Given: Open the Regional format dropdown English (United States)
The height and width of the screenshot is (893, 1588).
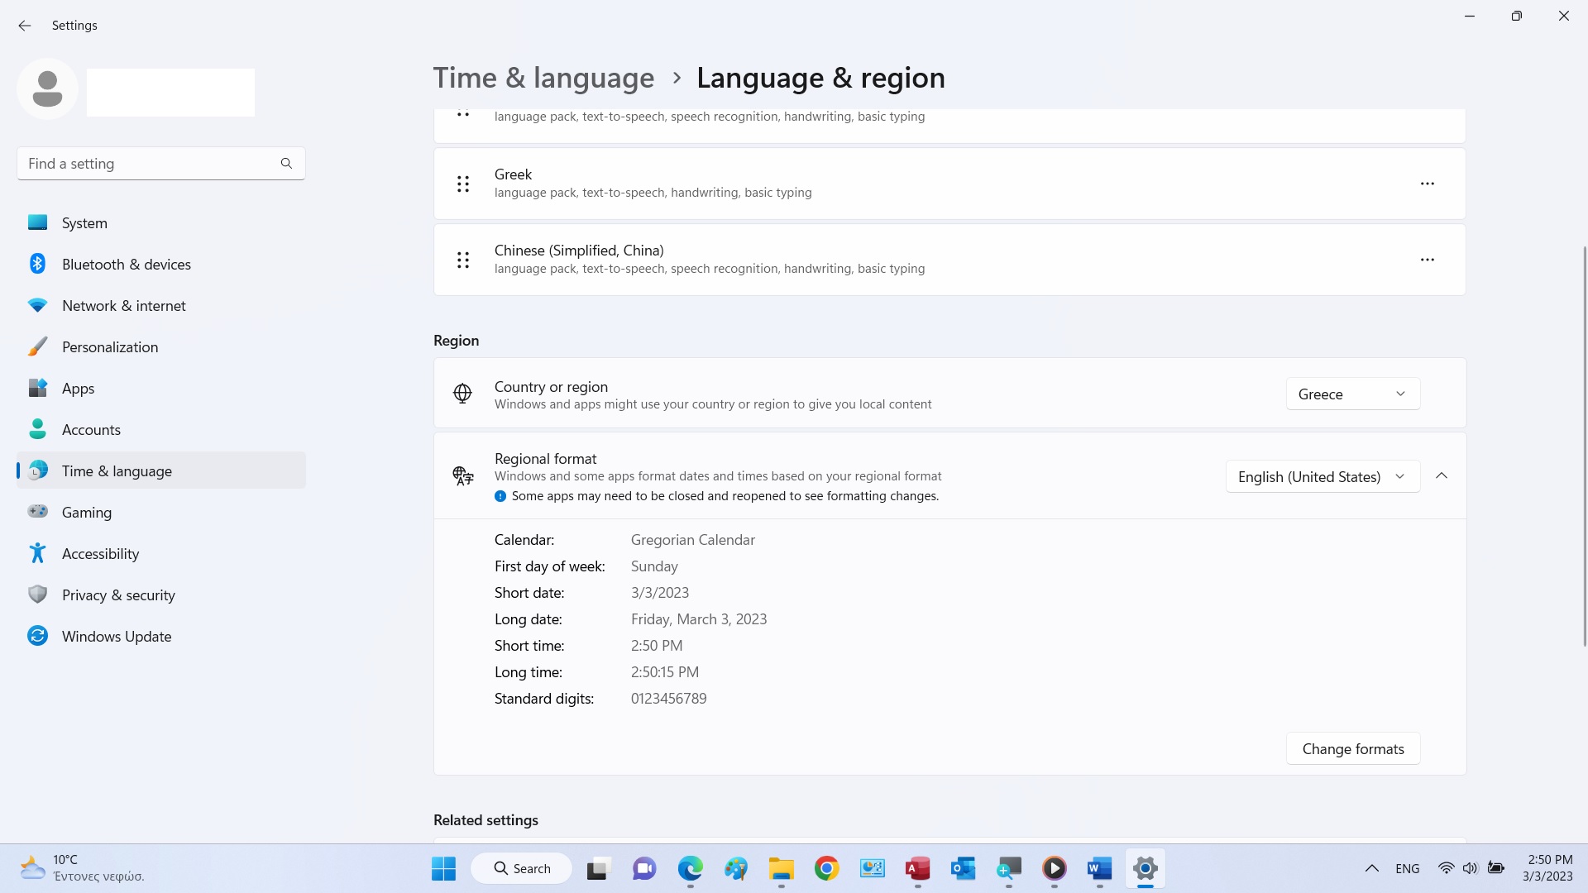Looking at the screenshot, I should tap(1322, 476).
